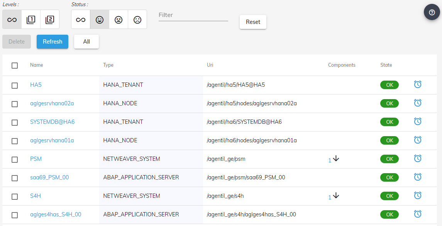Open alarm clock icon in S4H row
Screen dimensions: 442x226
[x=417, y=196]
